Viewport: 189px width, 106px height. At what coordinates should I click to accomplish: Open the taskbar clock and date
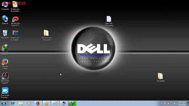tap(182, 103)
